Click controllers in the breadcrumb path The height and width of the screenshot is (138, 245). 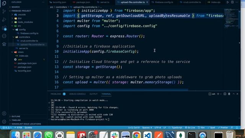[61, 7]
